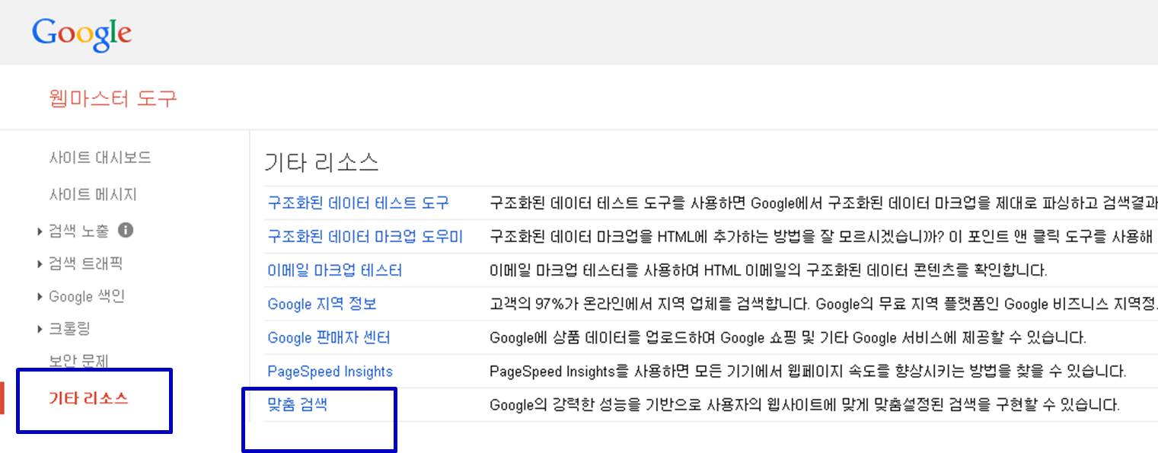Select 기타 리소스 in the sidebar

coord(88,398)
